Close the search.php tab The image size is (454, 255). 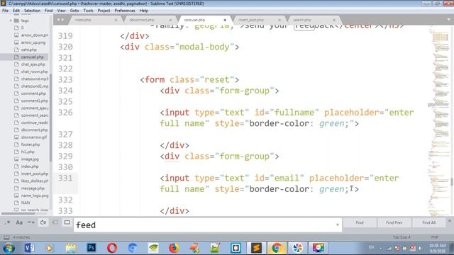click(x=334, y=20)
